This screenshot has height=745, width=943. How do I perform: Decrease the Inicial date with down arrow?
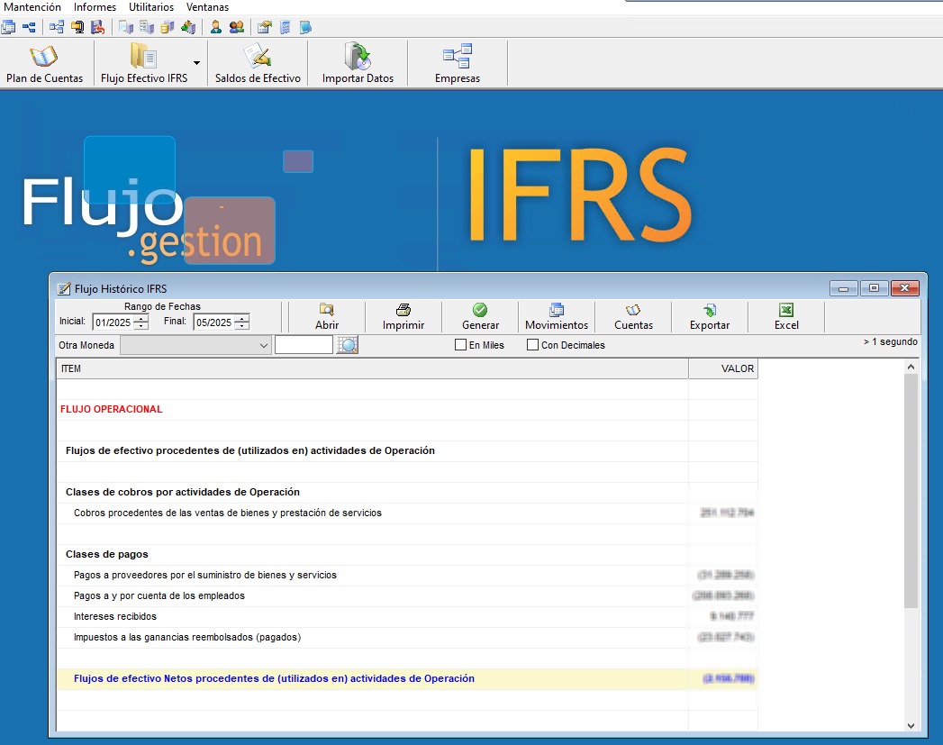(141, 326)
